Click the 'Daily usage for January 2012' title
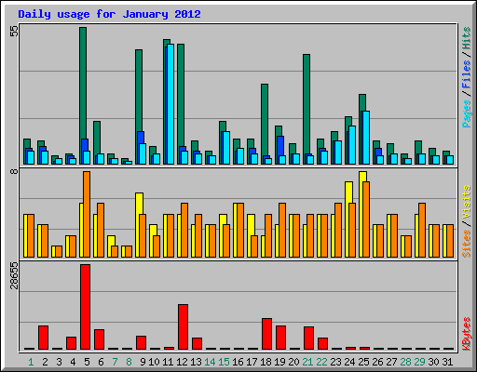Screen dimensions: 477x372 109,14
